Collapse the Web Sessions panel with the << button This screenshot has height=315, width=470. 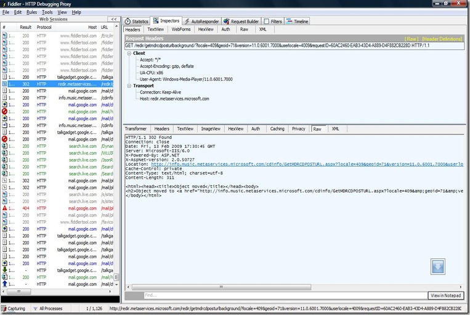114,19
